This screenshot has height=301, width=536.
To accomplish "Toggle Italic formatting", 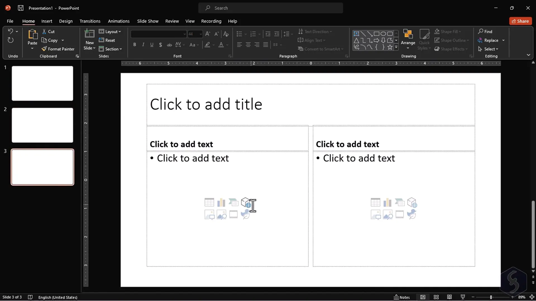I will [143, 45].
